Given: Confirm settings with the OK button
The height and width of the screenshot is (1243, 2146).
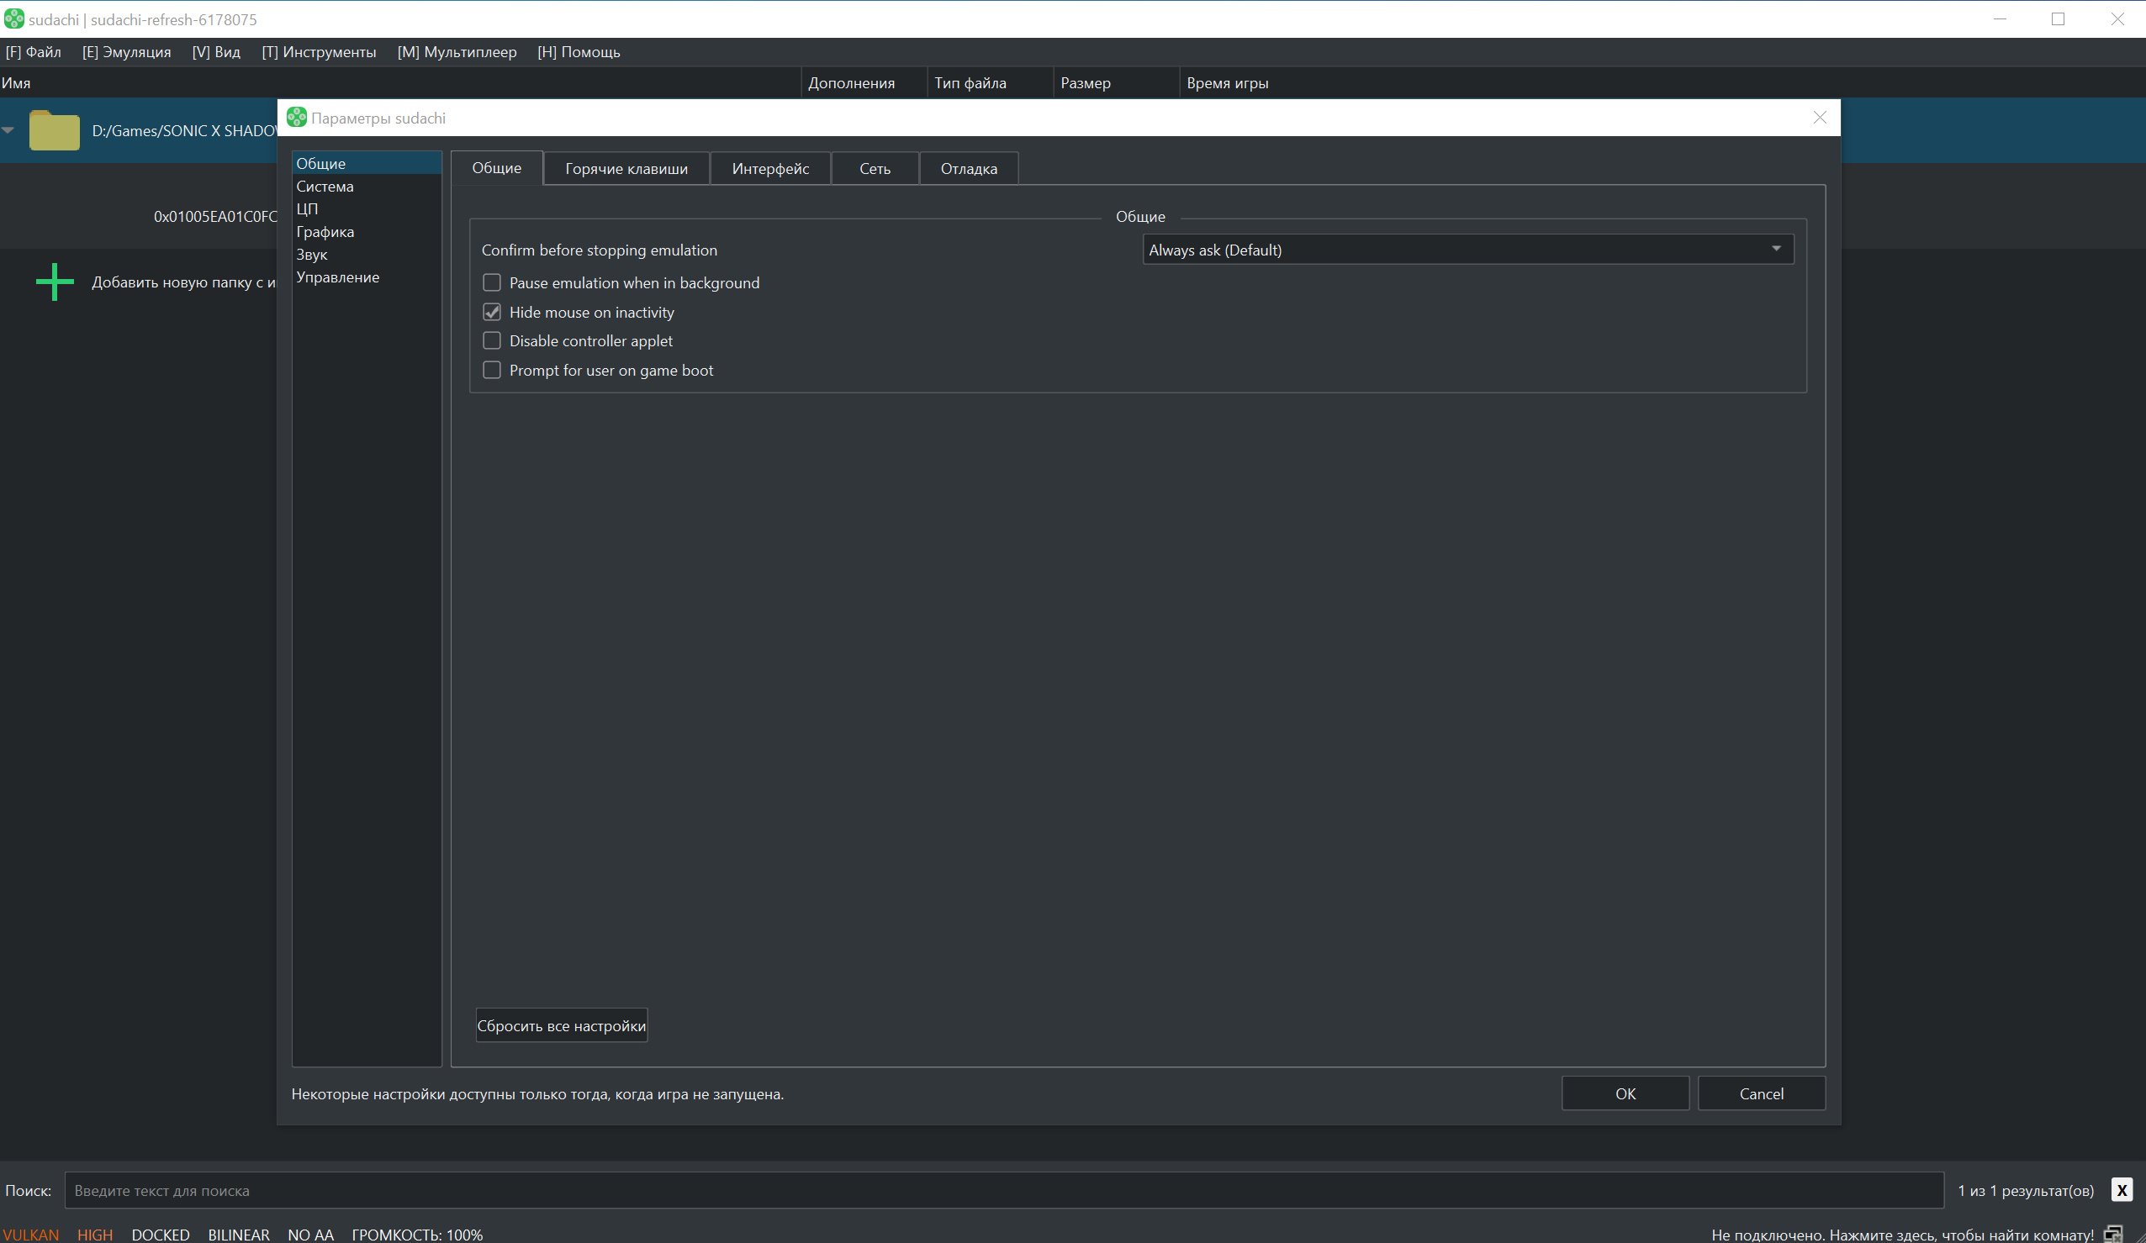Looking at the screenshot, I should click(x=1625, y=1093).
